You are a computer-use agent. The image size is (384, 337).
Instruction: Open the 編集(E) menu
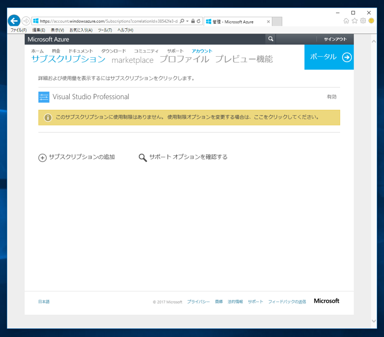tap(39, 30)
